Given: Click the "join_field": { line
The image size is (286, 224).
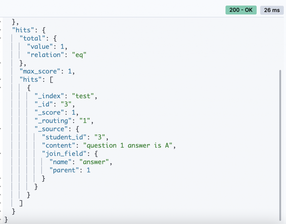Looking at the screenshot, I should coord(70,154).
